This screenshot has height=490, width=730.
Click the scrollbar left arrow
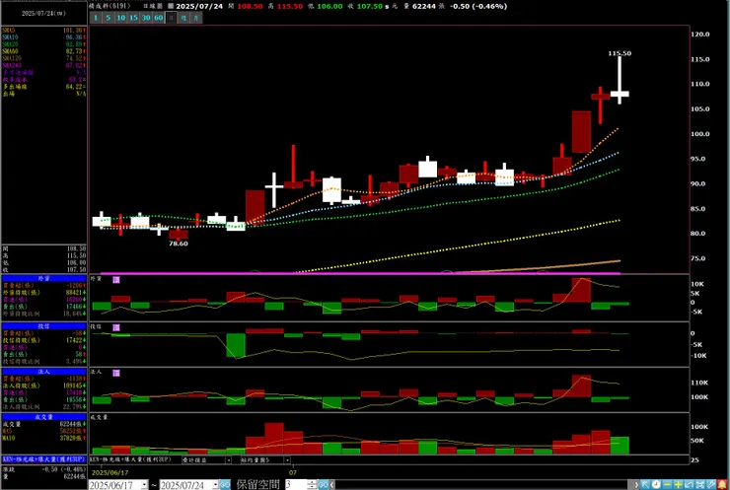pos(332,484)
